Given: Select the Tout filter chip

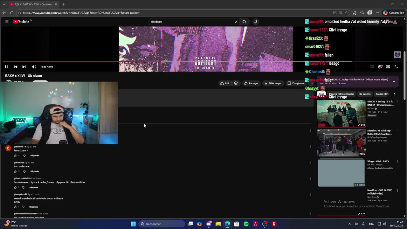Looking at the screenshot, I should (321, 94).
